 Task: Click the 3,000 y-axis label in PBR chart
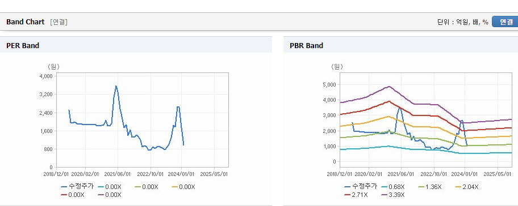pyautogui.click(x=329, y=115)
